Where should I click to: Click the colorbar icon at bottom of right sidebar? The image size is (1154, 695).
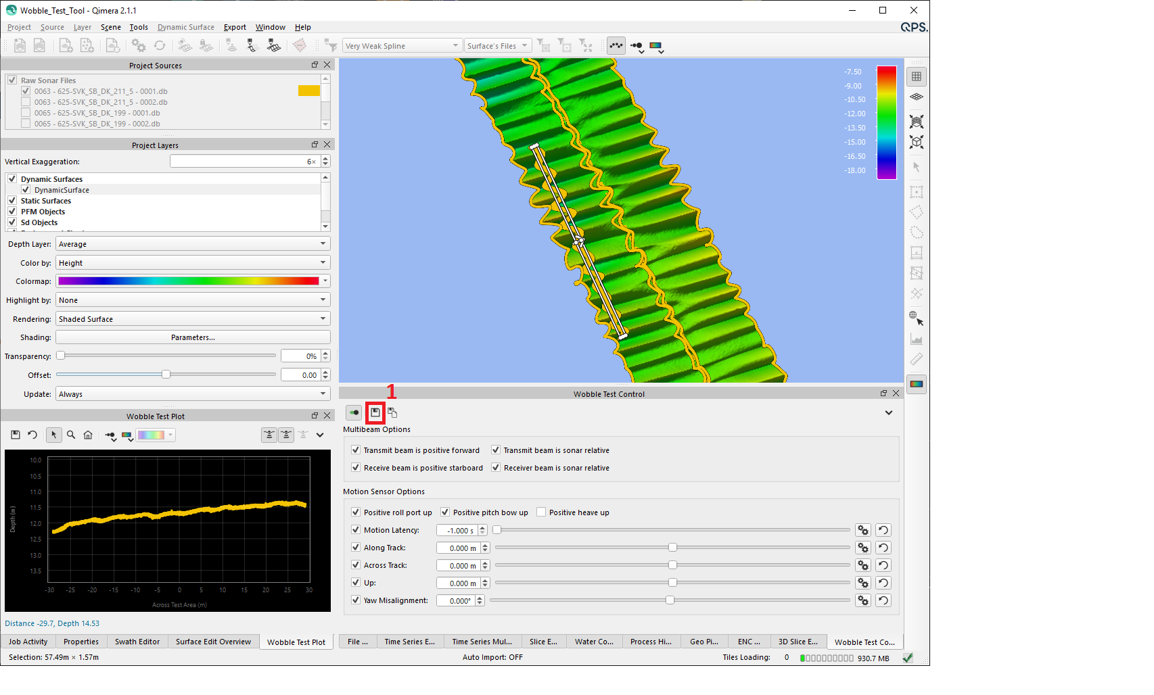(x=917, y=384)
